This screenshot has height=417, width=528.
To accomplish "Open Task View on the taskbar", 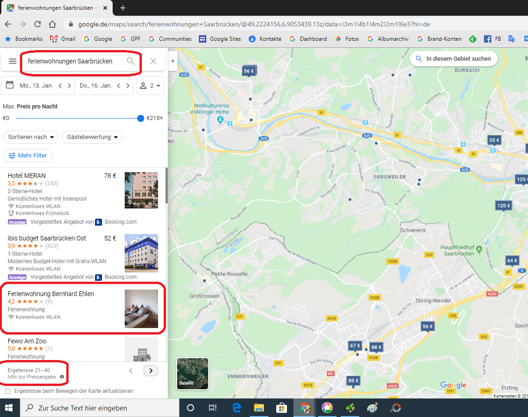I will 212,408.
